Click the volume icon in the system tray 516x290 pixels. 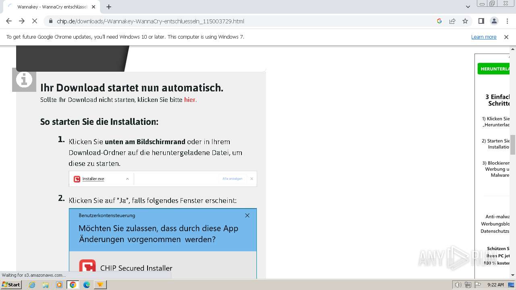coord(458,285)
